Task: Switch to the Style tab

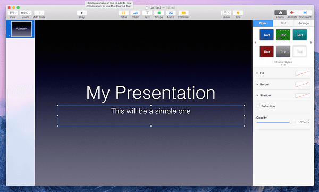Action: 263,23
